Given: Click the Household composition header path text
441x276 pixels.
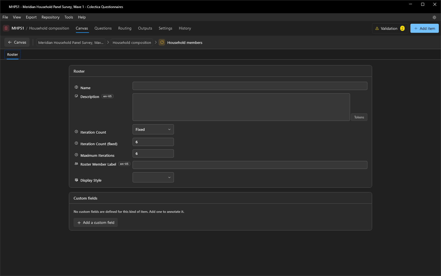Looking at the screenshot, I should (x=49, y=28).
